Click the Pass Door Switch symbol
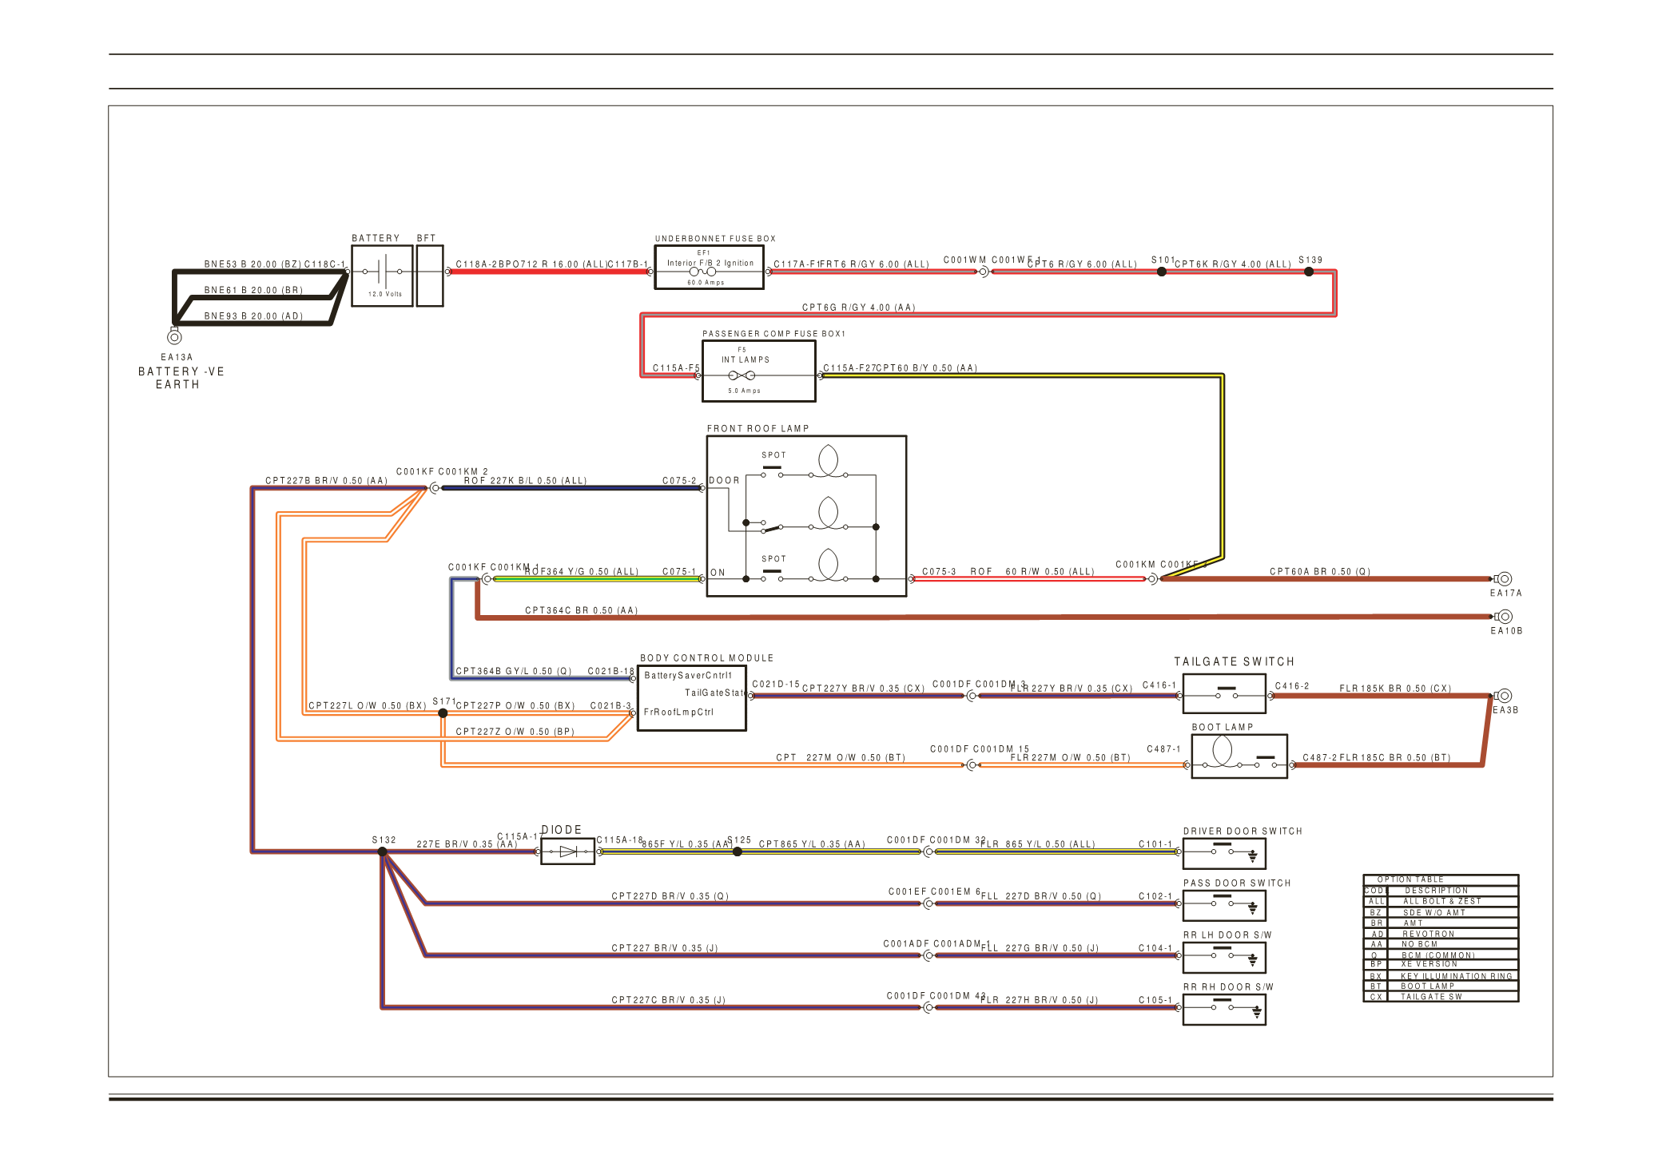 click(x=1224, y=906)
